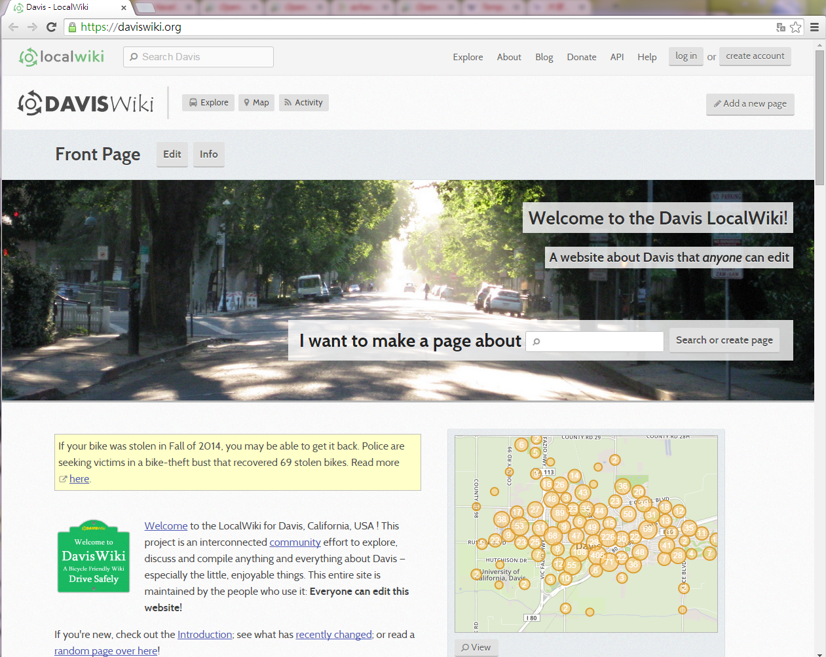Click map cluster marker labeled 108
Screen dimensions: 826x657
[x=580, y=552]
